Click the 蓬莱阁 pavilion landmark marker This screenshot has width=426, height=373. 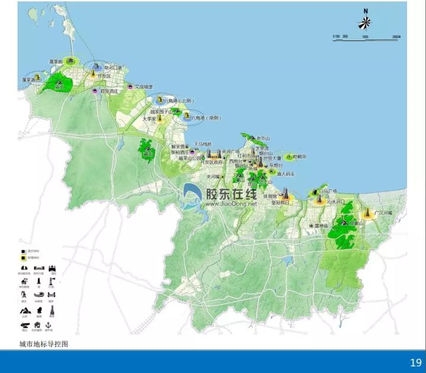pos(71,60)
